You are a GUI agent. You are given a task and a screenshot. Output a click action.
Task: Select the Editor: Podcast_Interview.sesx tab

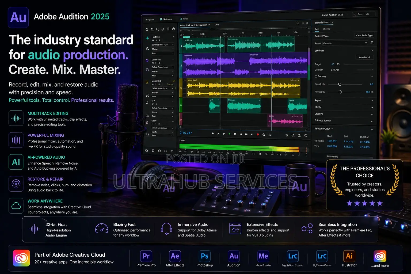click(x=195, y=25)
